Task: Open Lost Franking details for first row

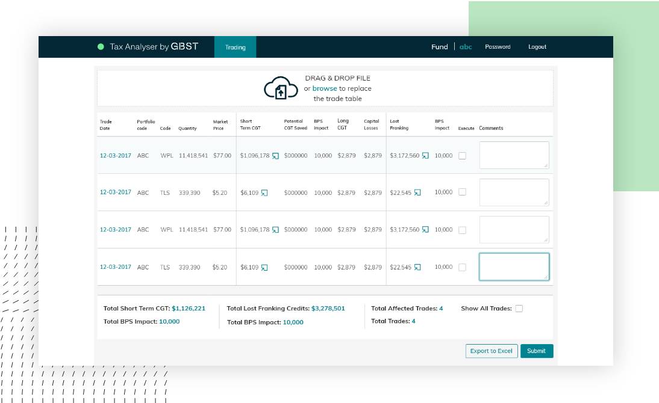Action: [x=425, y=156]
